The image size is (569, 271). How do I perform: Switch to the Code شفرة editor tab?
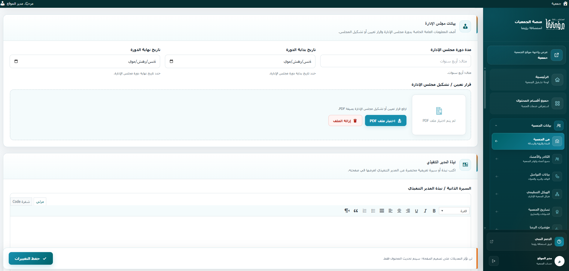[21, 202]
